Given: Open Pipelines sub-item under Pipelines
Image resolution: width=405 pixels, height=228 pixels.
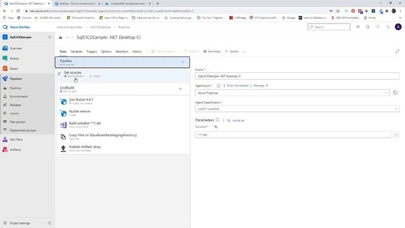Looking at the screenshot, I should tap(15, 88).
